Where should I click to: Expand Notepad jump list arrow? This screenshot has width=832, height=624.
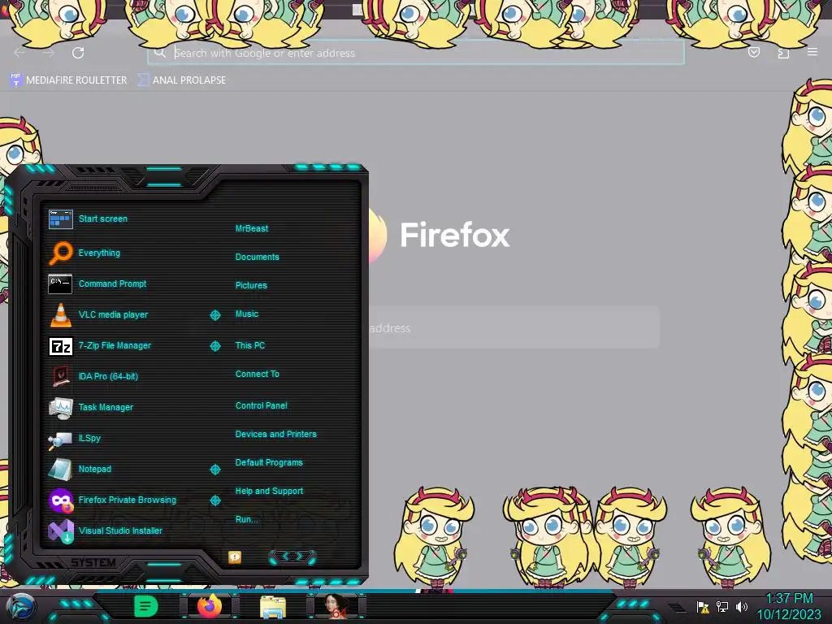tap(214, 469)
